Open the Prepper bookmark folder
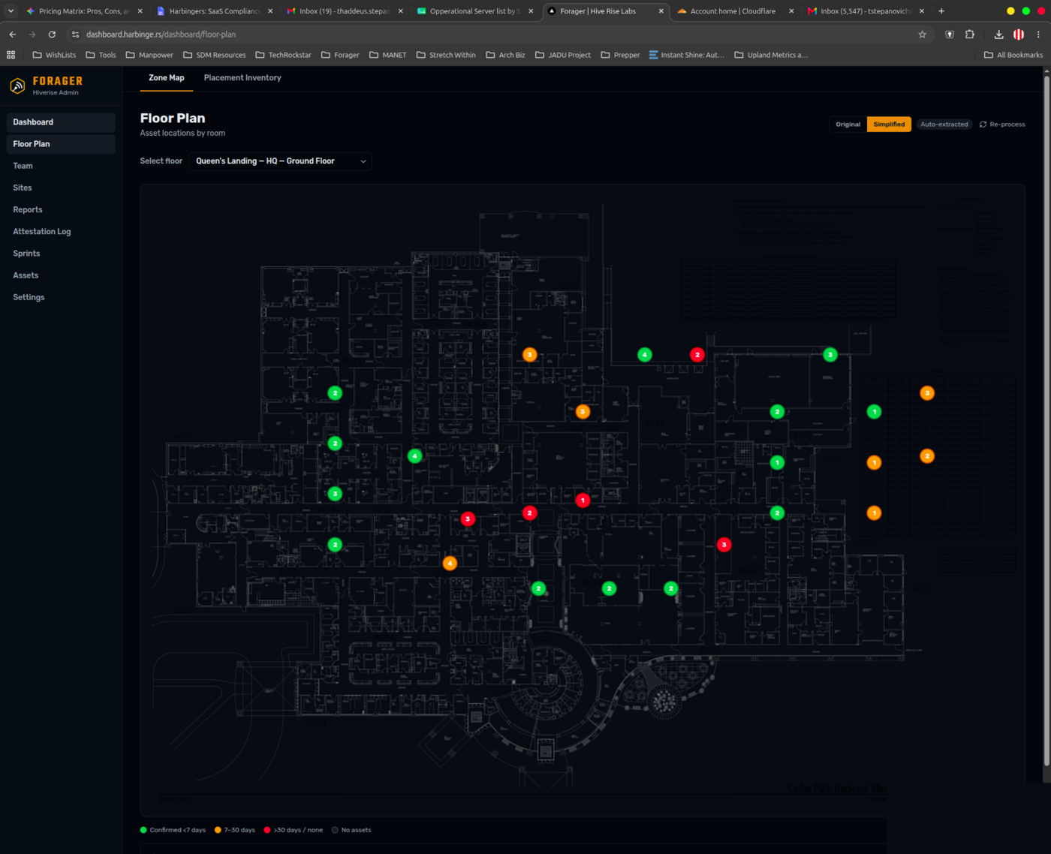The width and height of the screenshot is (1051, 854). pos(620,55)
